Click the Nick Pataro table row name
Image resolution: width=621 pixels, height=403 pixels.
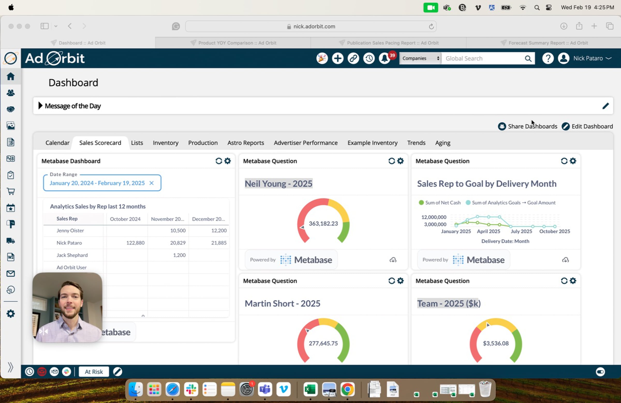(69, 243)
